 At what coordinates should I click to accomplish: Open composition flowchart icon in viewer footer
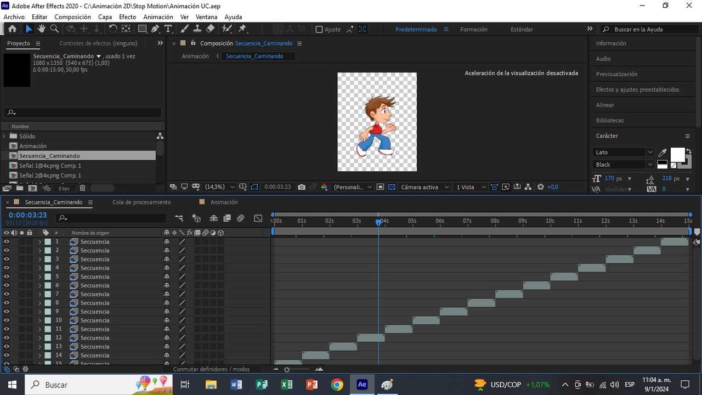point(527,187)
